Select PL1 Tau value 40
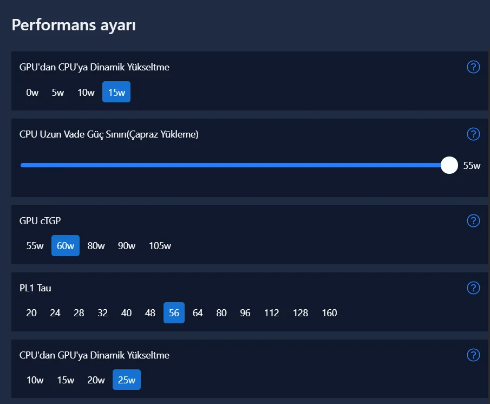The height and width of the screenshot is (404, 490). pos(126,313)
